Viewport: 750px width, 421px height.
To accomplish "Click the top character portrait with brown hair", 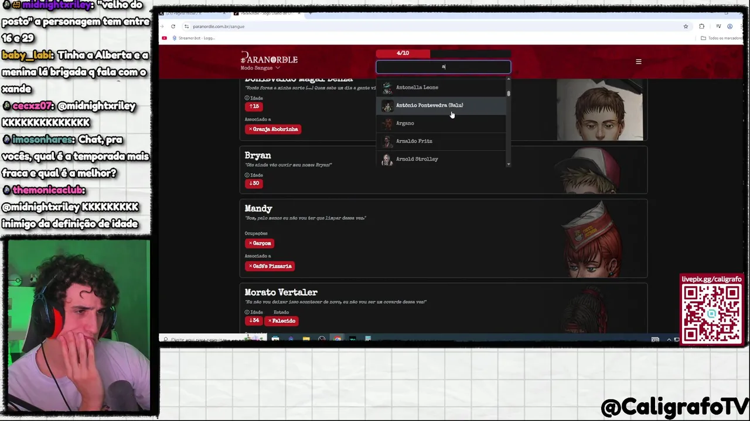I will (x=601, y=110).
